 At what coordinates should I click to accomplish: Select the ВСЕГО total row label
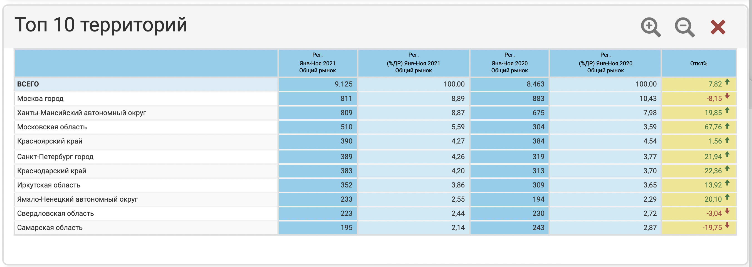pos(28,84)
